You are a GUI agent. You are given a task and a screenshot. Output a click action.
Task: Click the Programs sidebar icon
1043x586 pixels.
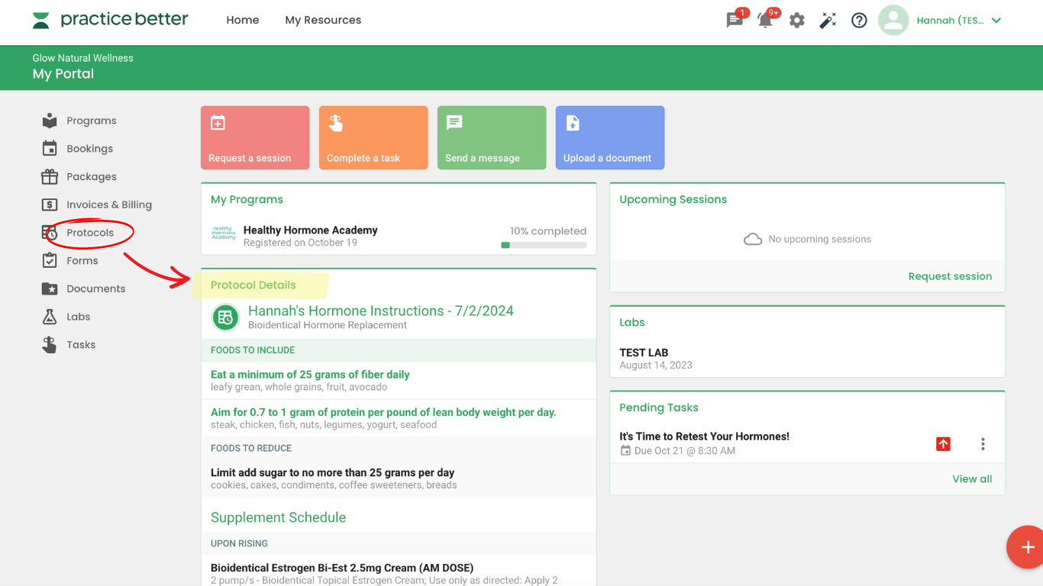[50, 121]
